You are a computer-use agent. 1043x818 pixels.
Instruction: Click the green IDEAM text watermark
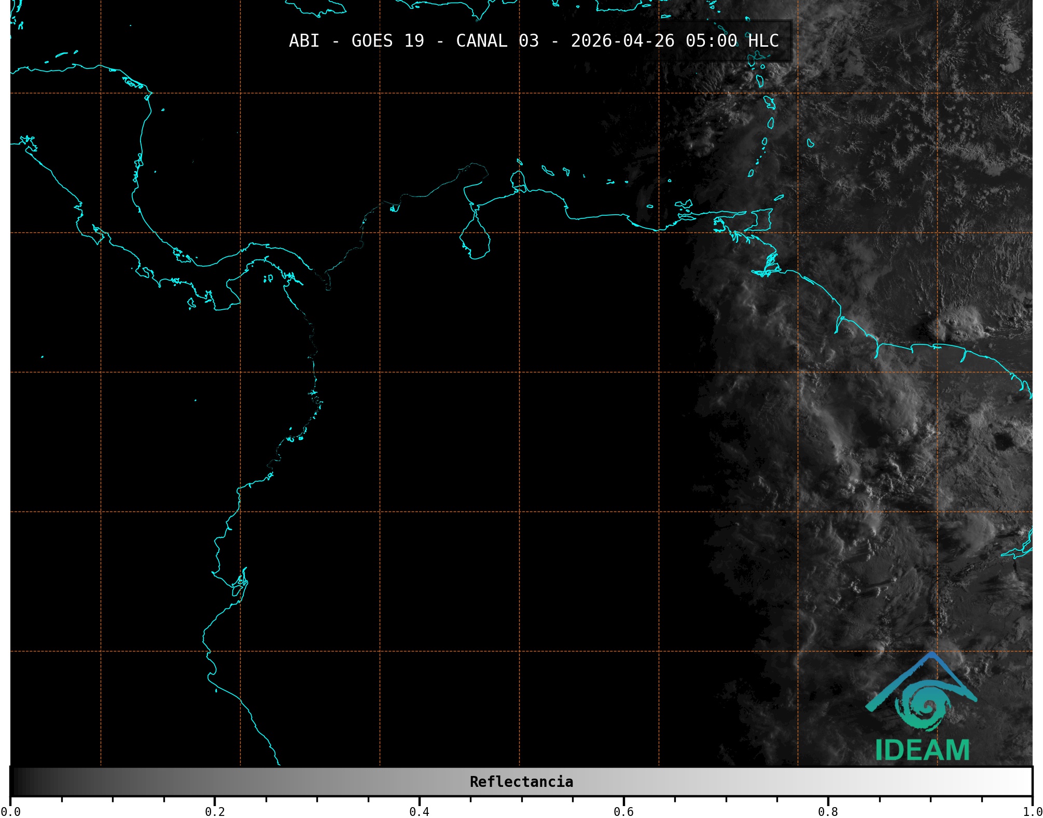(x=922, y=750)
